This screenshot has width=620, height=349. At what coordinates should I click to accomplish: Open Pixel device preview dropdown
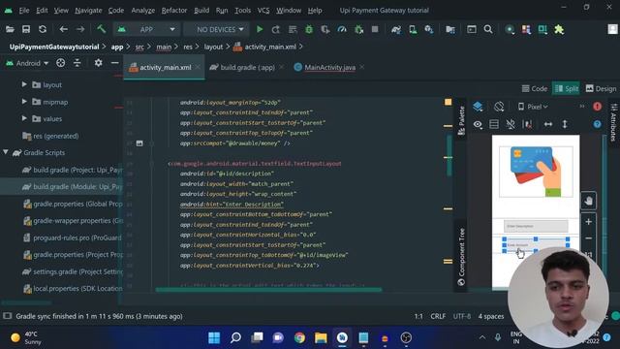point(533,107)
